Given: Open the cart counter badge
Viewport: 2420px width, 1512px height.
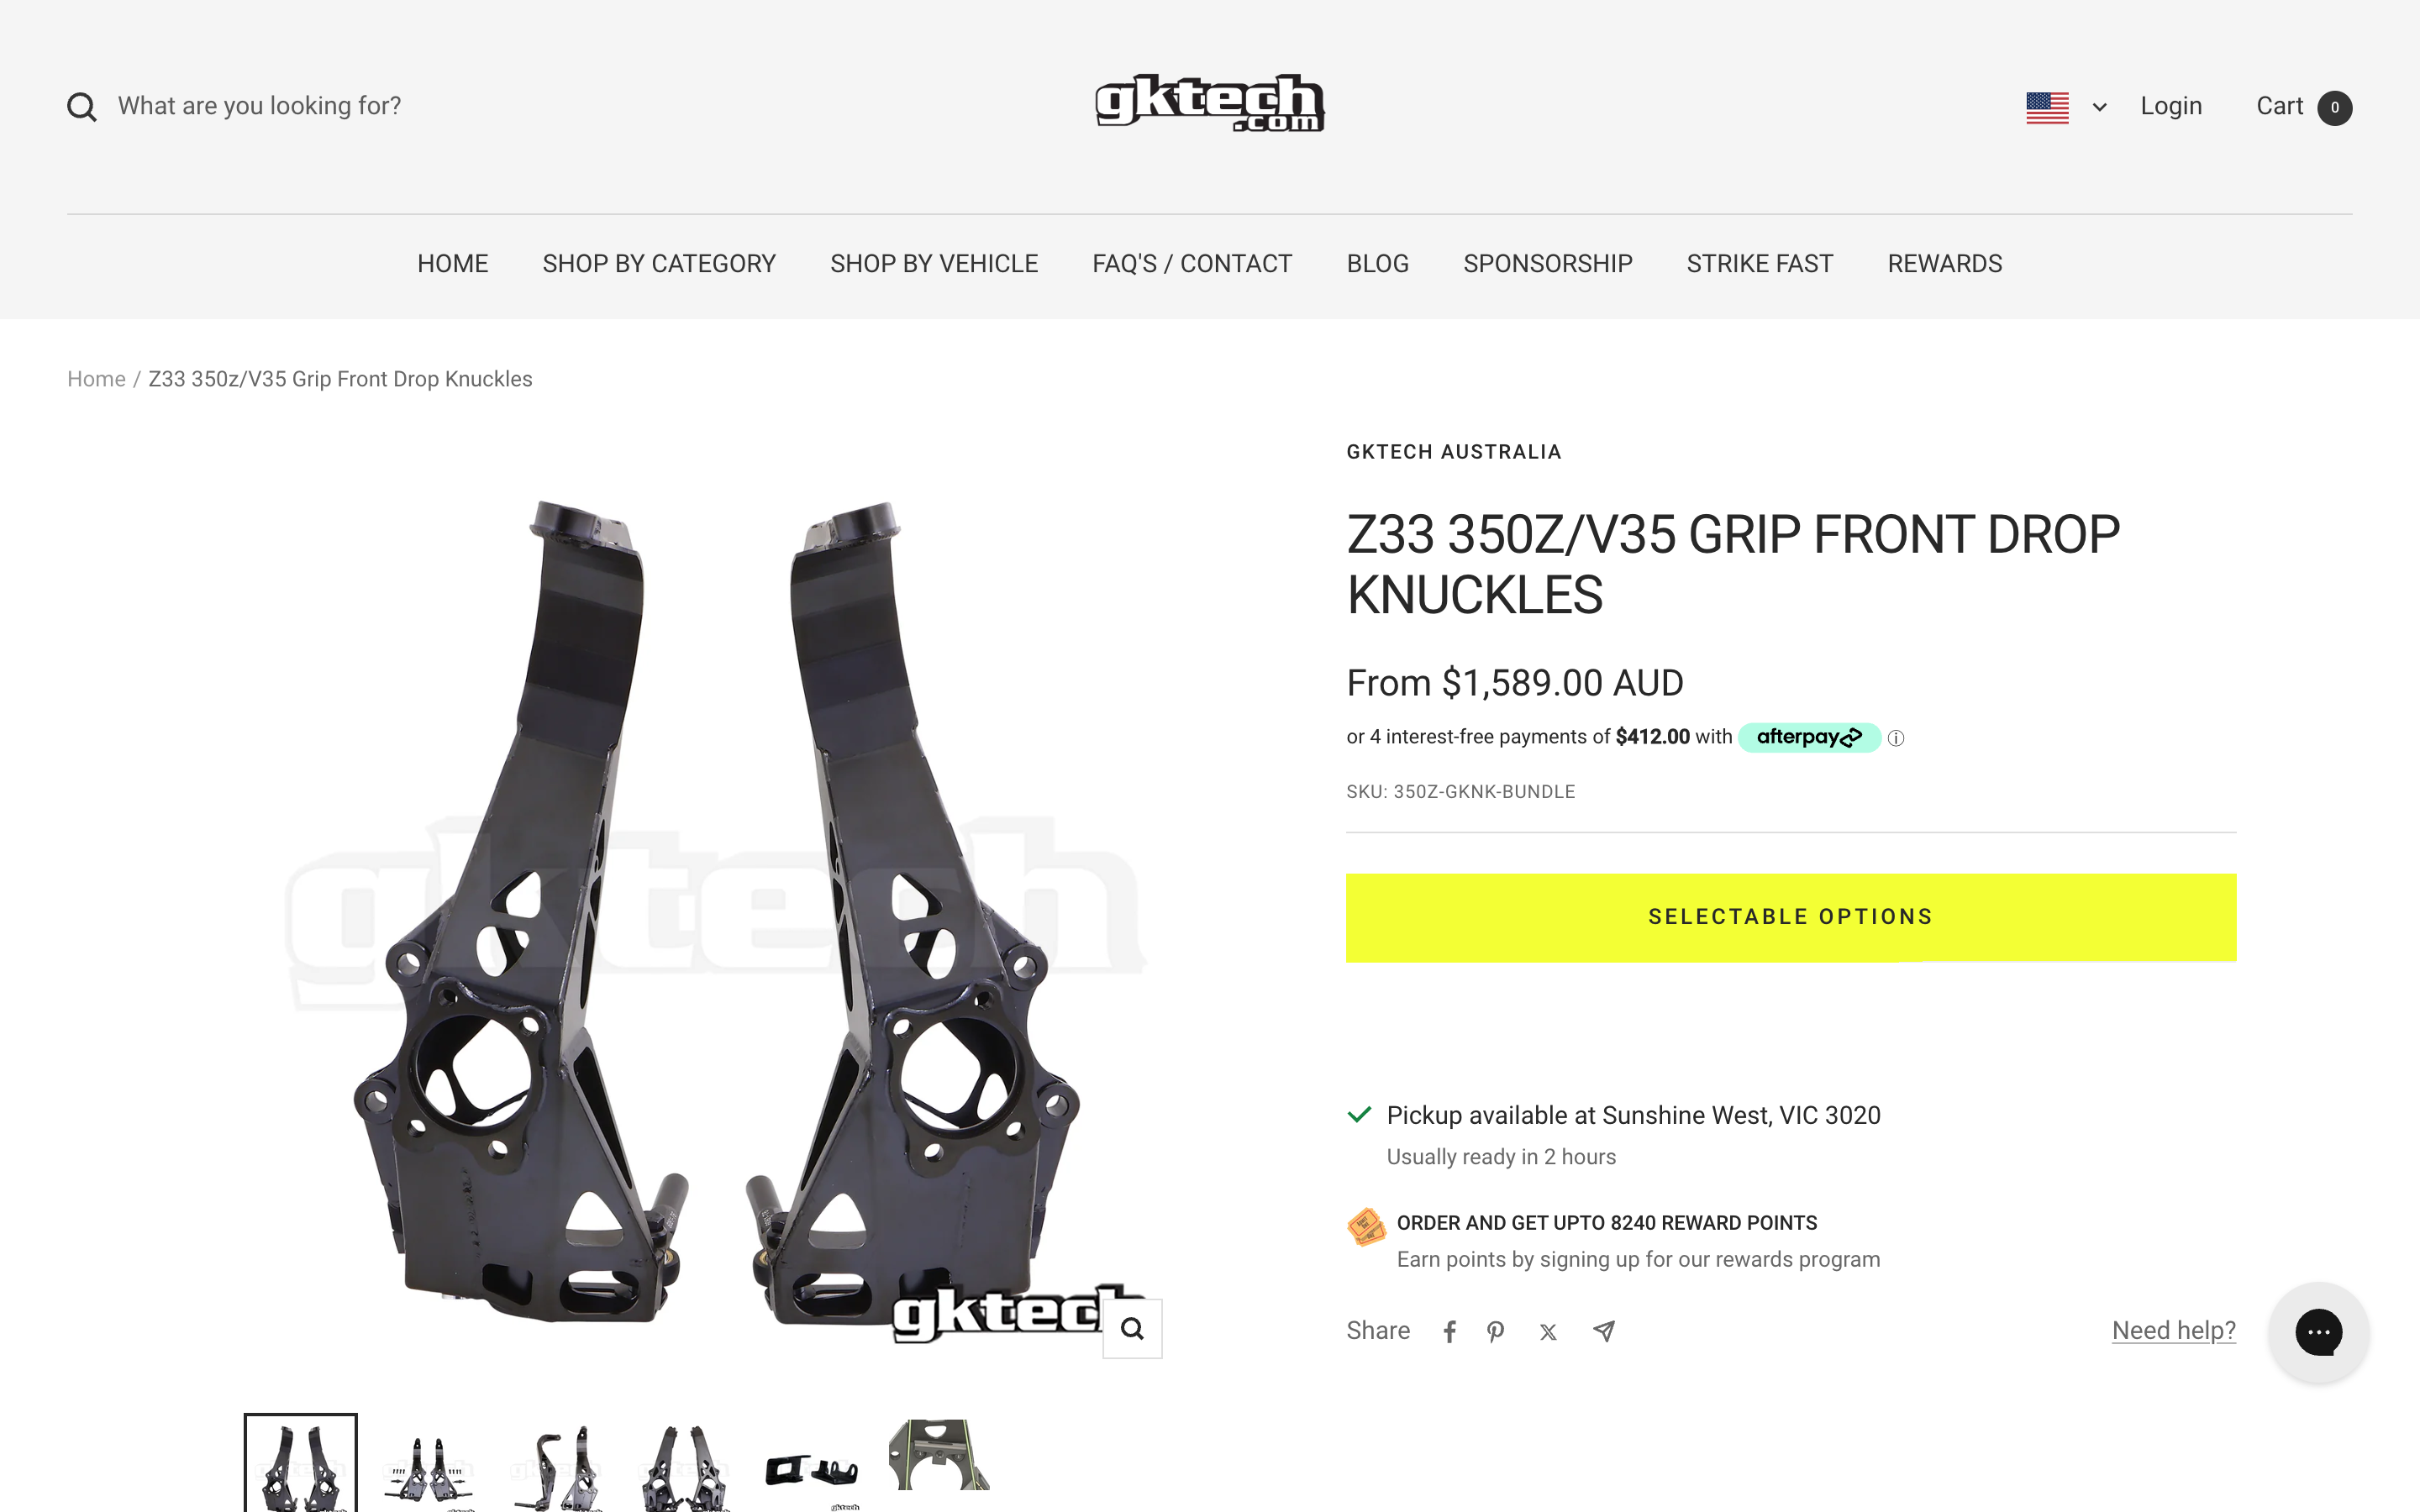Looking at the screenshot, I should pyautogui.click(x=2335, y=107).
